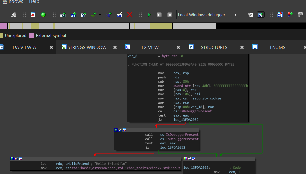Click group icon on Hello friend block
Image resolution: width=306 pixels, height=174 pixels.
[x=20, y=159]
